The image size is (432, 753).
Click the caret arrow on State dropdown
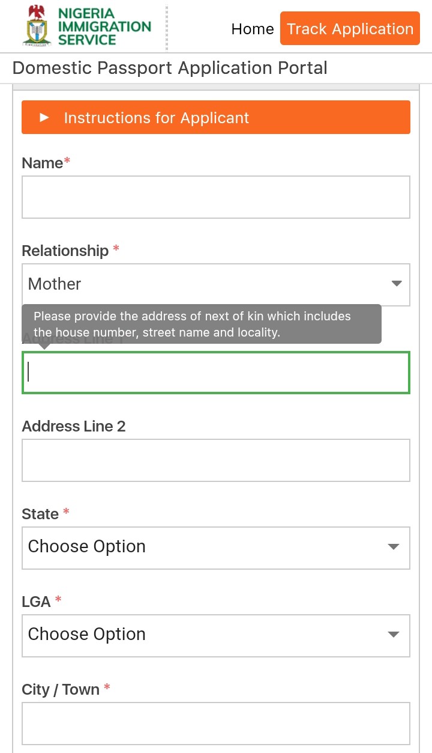(x=394, y=547)
